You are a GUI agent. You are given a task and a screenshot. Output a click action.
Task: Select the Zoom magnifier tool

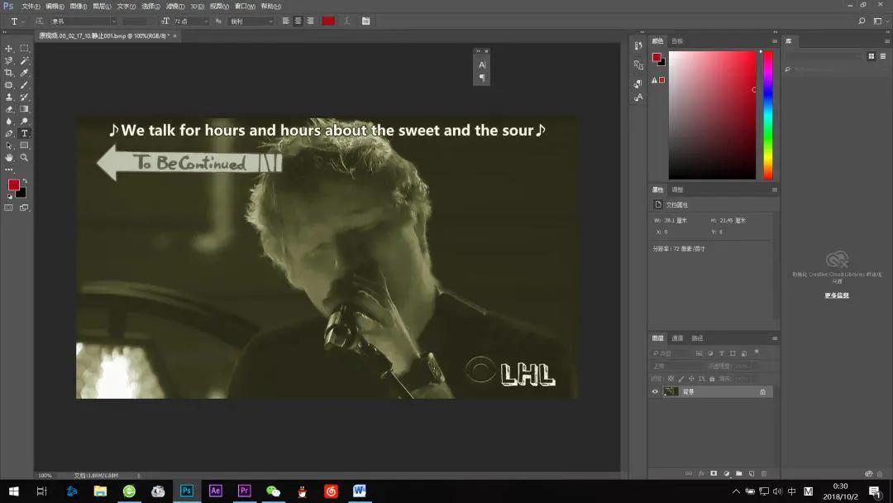coord(25,157)
